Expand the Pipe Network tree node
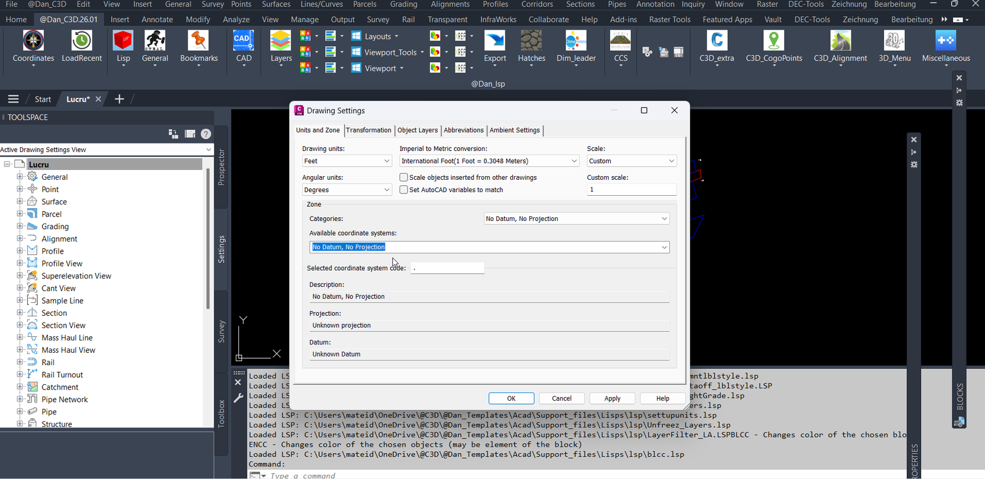985x479 pixels. click(20, 399)
